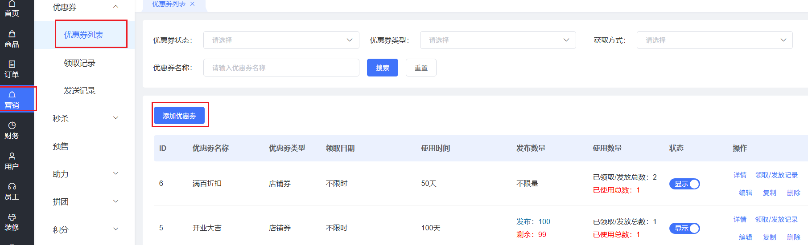
Task: Open the 商品 sidebar section
Action: pyautogui.click(x=12, y=39)
